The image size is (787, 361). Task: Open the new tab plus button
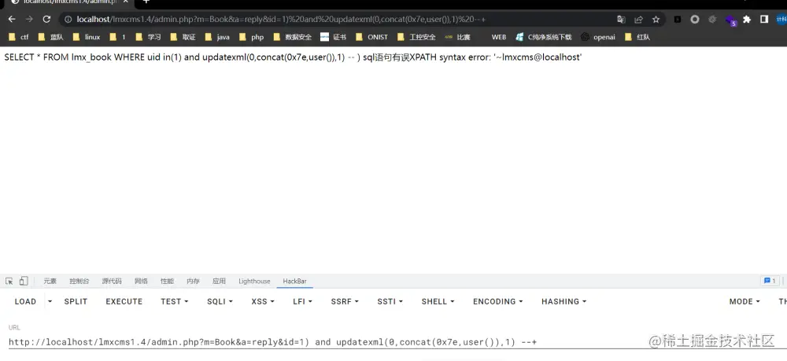[x=146, y=2]
